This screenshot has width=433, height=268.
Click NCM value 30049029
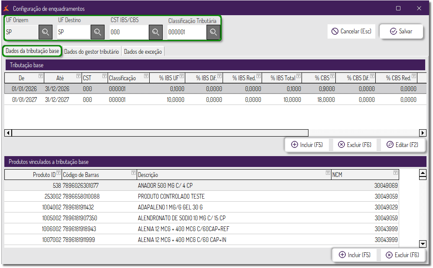point(386,207)
